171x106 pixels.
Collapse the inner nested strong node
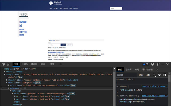[x=11, y=91]
